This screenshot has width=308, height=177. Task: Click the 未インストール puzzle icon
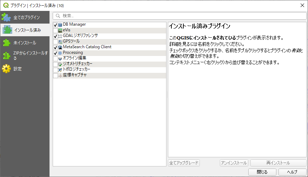coord(6,43)
